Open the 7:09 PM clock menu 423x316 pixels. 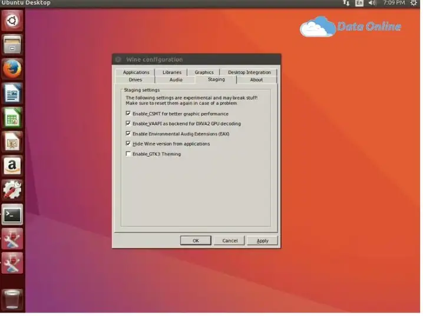point(394,3)
